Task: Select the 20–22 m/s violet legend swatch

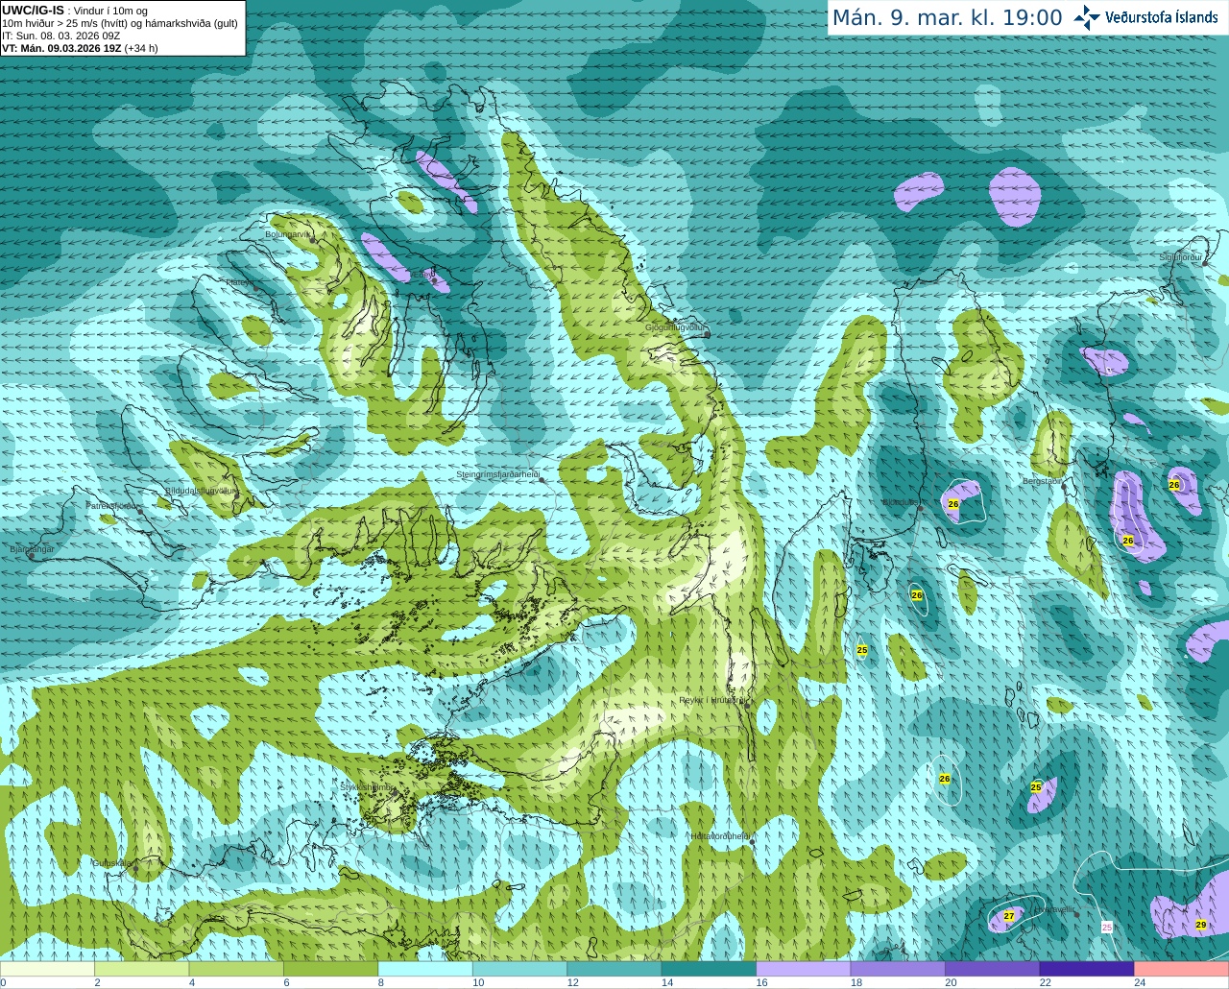Action: coord(992,969)
